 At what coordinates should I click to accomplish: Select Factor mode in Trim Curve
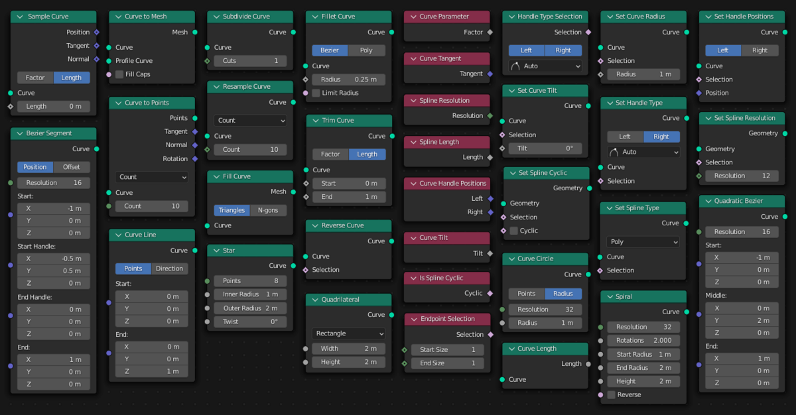click(330, 154)
